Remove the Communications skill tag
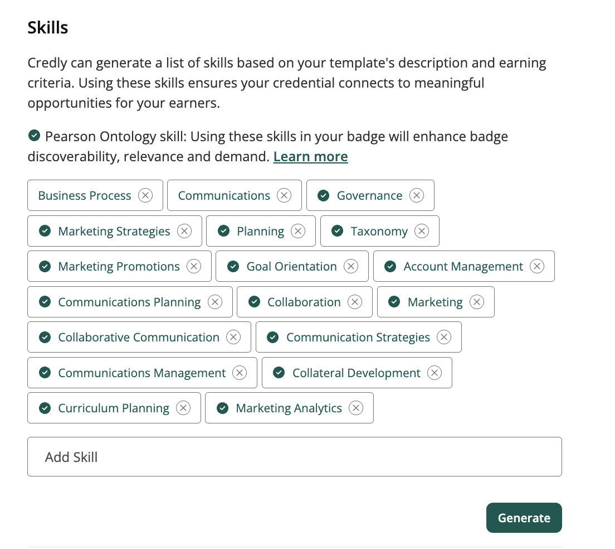 tap(284, 195)
